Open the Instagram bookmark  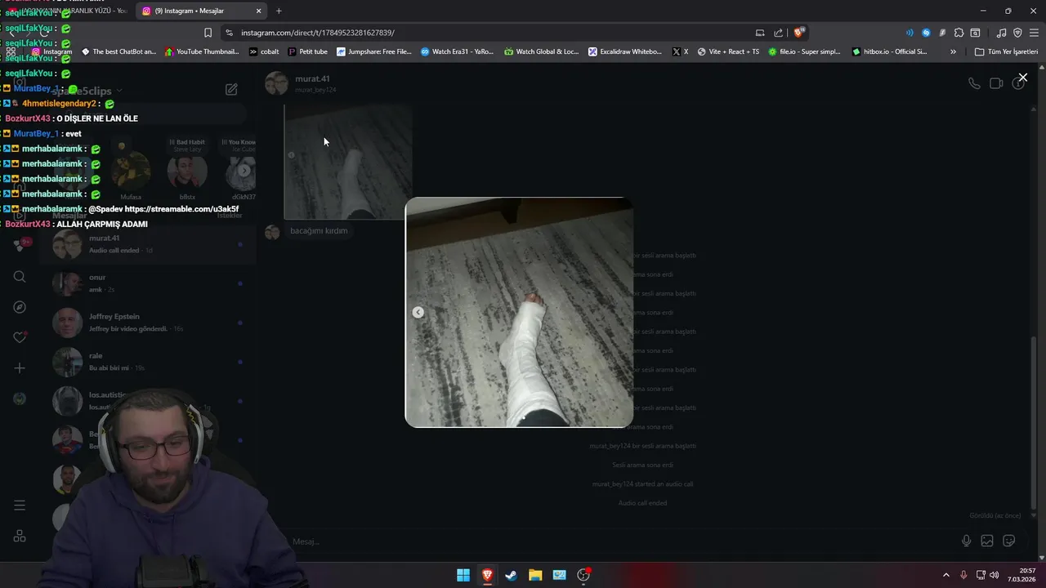coord(51,51)
